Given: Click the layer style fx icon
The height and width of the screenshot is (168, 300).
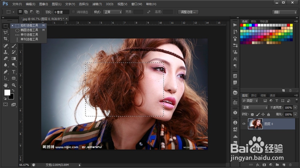Looking at the screenshot, I should click(x=258, y=165).
